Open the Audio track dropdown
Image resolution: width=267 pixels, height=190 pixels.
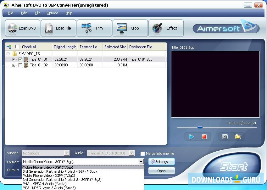click(x=132, y=153)
